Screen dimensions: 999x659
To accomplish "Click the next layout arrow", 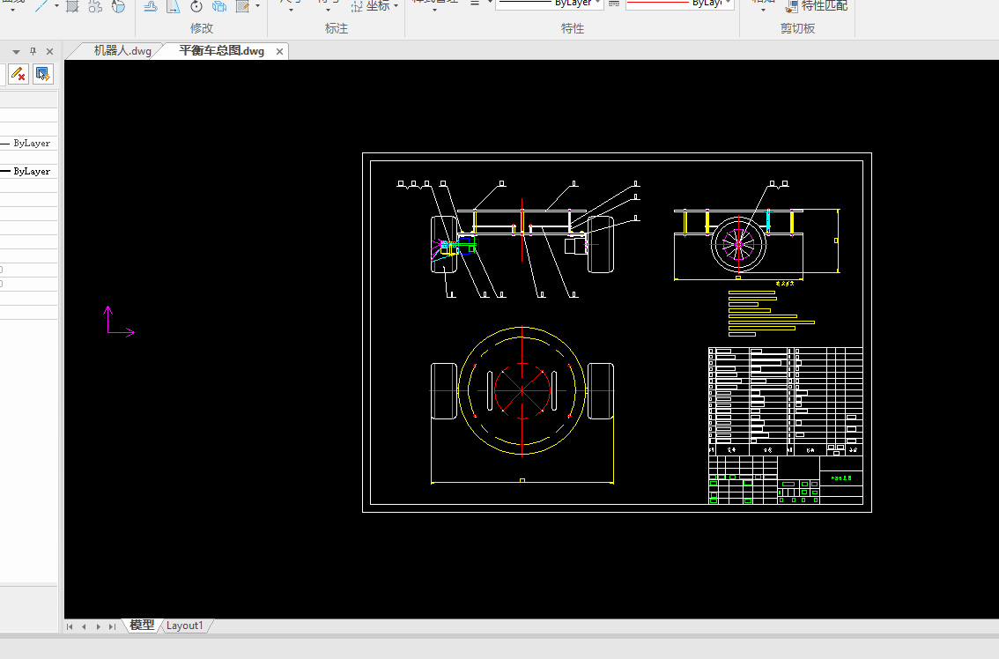I will click(x=98, y=626).
